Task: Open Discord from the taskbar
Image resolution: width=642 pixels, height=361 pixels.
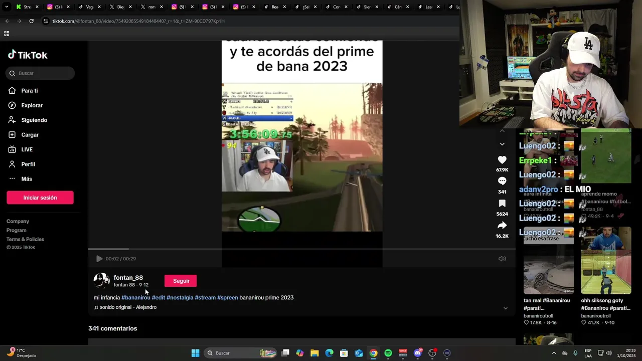Action: tap(418, 353)
